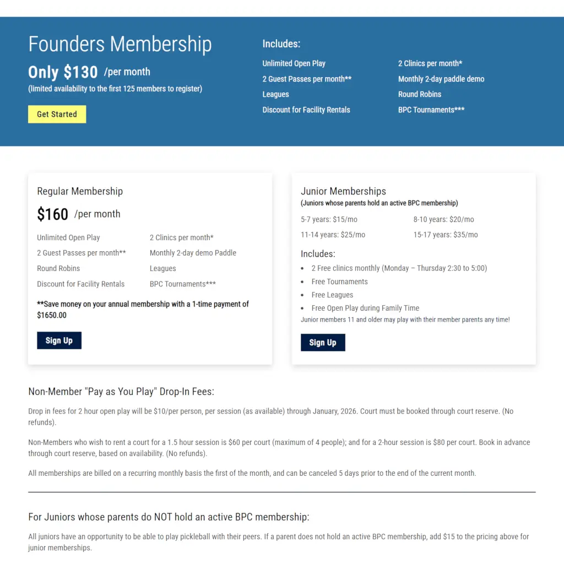Click the Discount for Facility Rentals text
Image resolution: width=564 pixels, height=564 pixels.
(x=306, y=110)
